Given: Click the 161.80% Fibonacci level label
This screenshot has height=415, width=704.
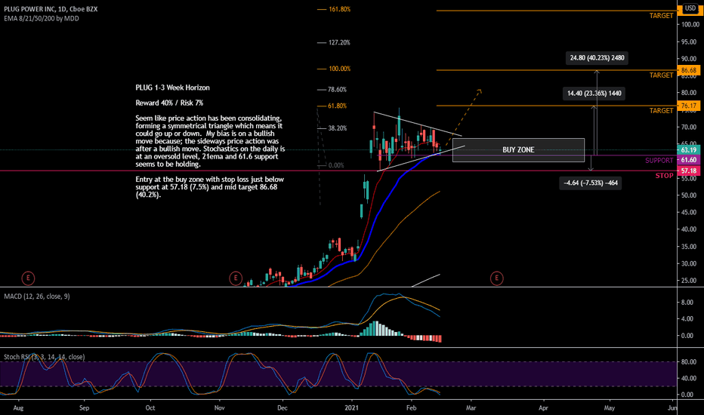Looking at the screenshot, I should (339, 9).
